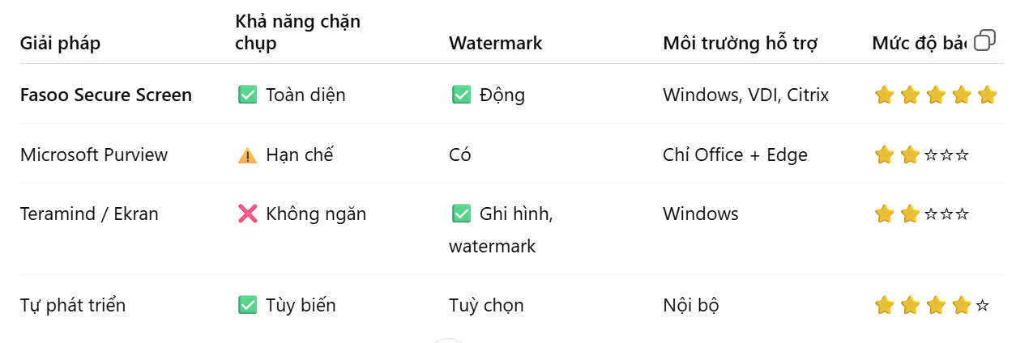Click the five-star rating for Fasoo
The image size is (1033, 343).
point(935,95)
